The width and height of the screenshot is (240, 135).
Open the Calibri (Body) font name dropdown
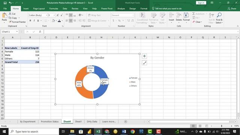[x=46, y=15]
